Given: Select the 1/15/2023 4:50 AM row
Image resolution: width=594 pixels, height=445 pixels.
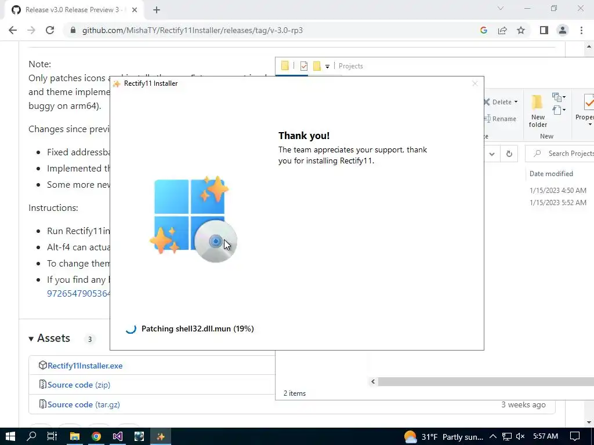Looking at the screenshot, I should point(557,190).
